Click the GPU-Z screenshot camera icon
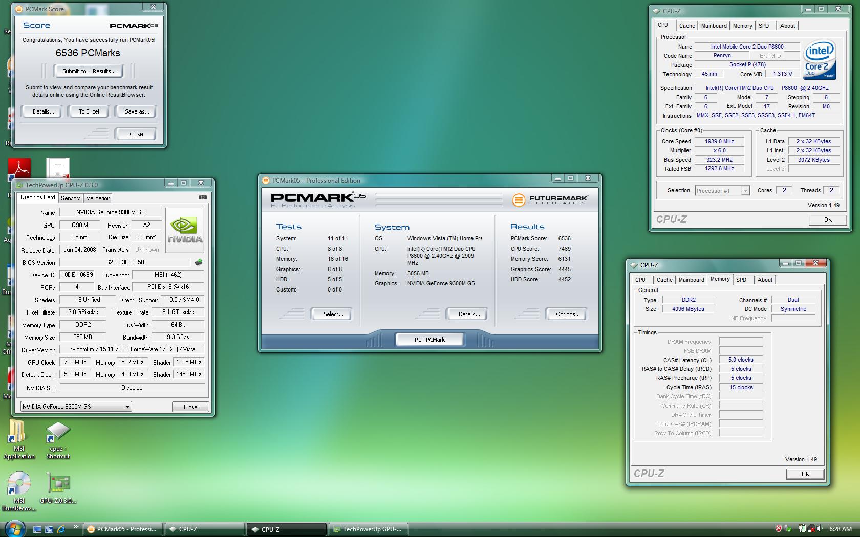860x537 pixels. click(x=203, y=197)
